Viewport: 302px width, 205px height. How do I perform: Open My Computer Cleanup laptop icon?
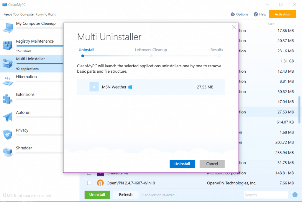[8, 28]
